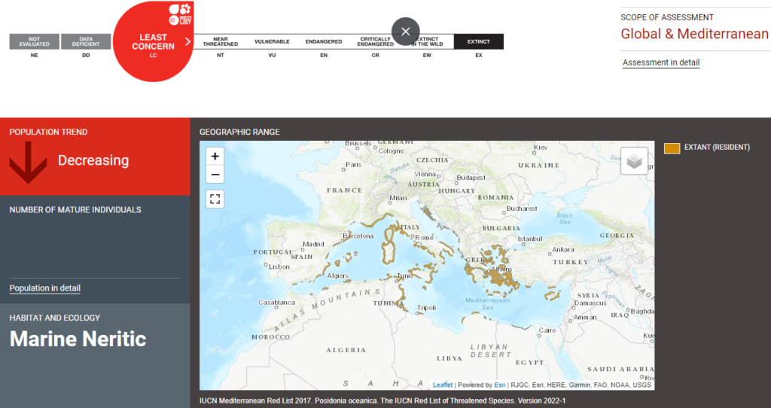This screenshot has height=408, width=771.
Task: Expand the Least Concern category arrow
Action: point(187,42)
